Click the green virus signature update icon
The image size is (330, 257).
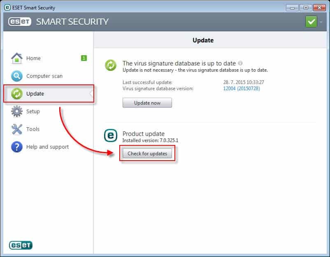(110, 65)
